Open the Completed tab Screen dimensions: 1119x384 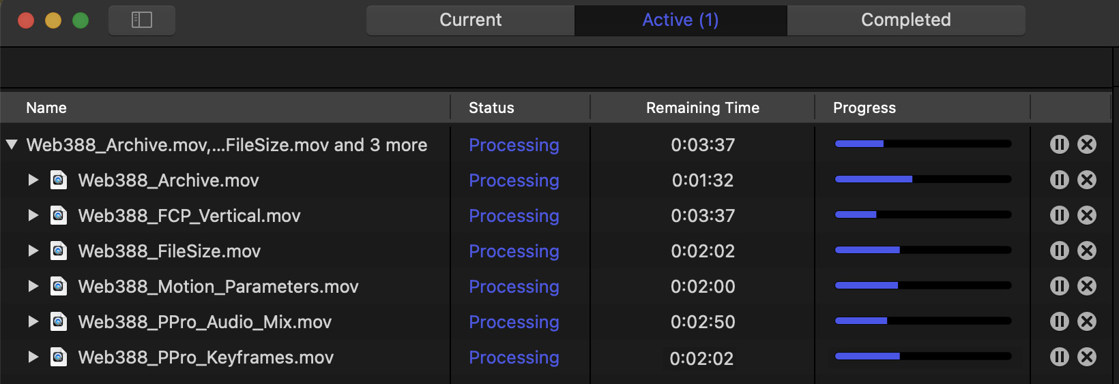(905, 20)
